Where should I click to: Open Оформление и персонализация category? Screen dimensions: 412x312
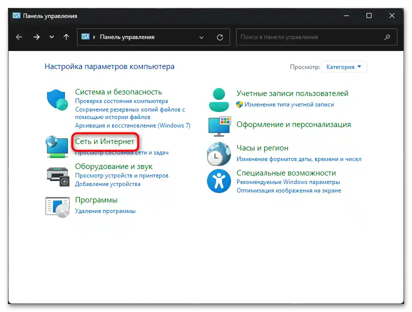tap(294, 124)
